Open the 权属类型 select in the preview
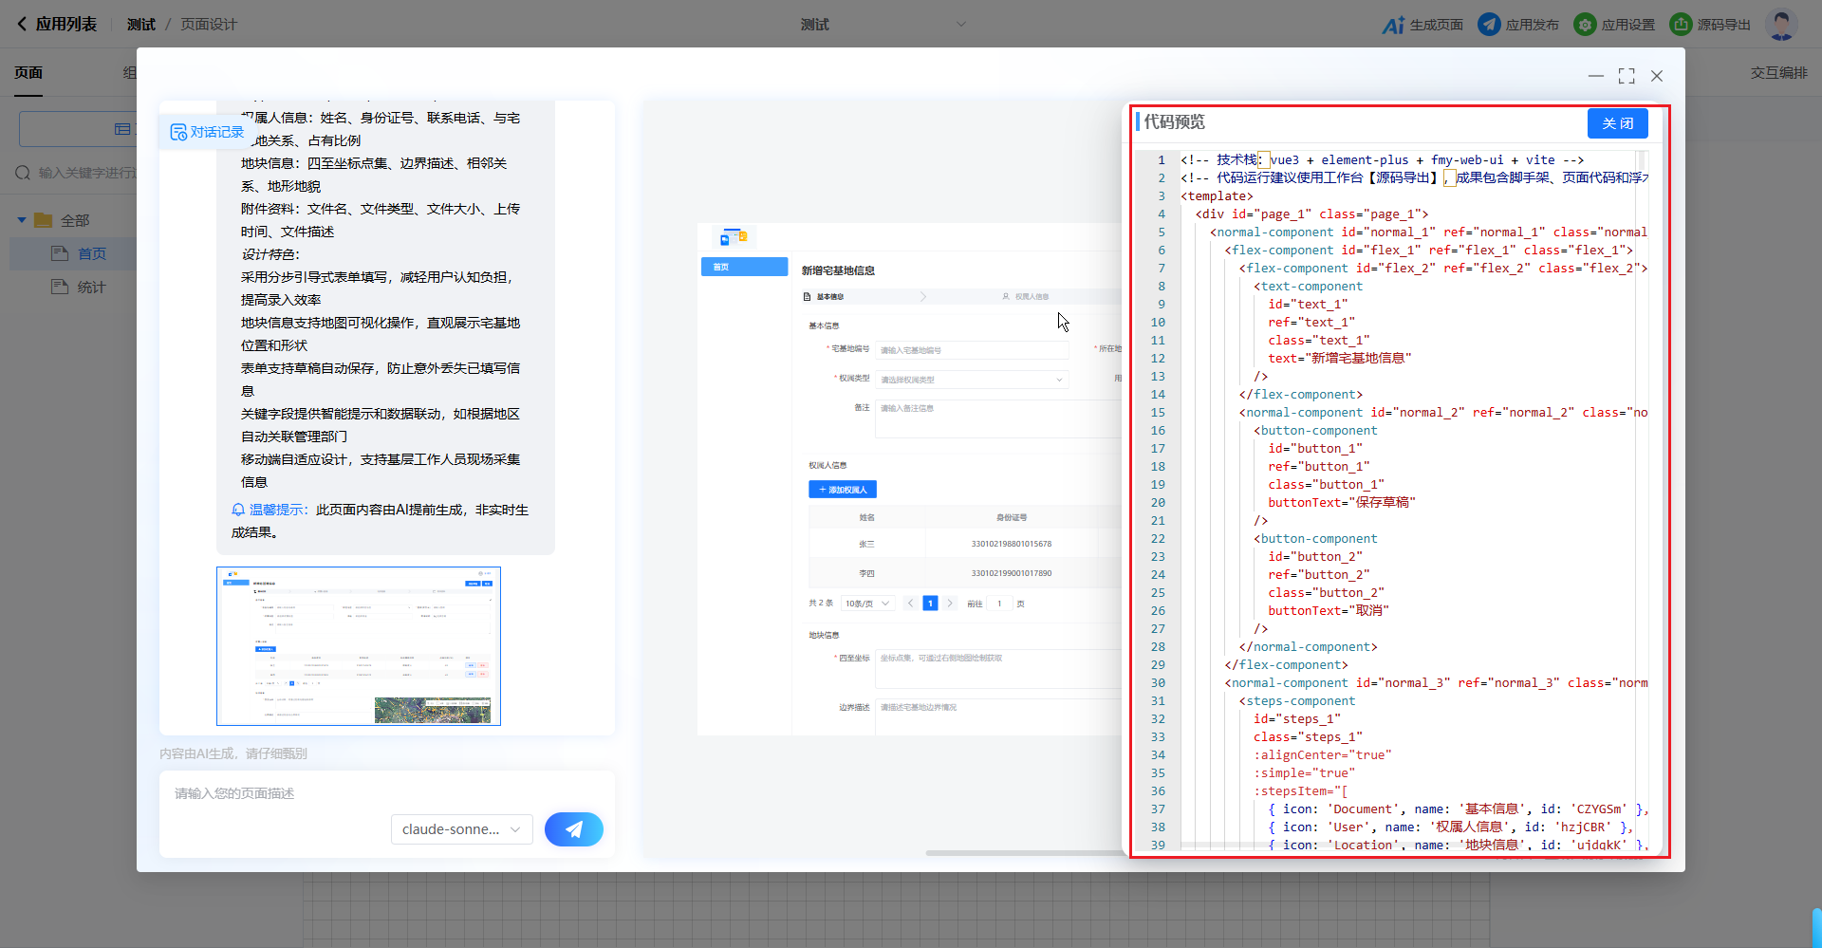The width and height of the screenshot is (1822, 948). tap(971, 380)
